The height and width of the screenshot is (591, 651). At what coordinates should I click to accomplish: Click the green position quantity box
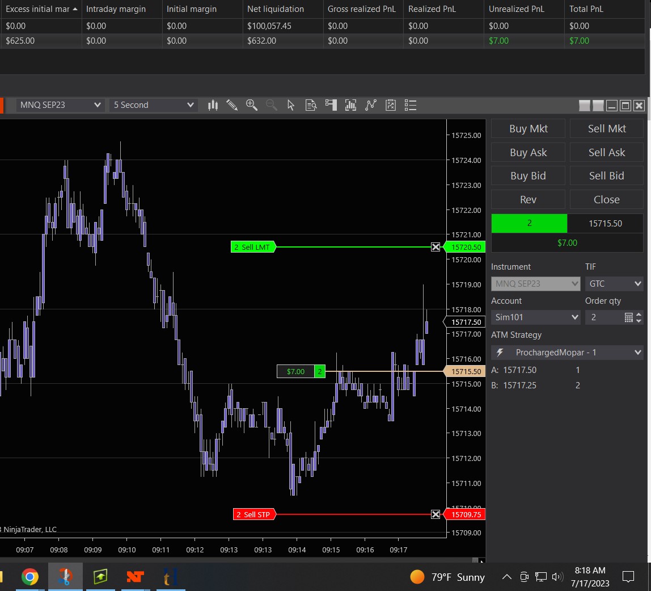click(529, 224)
